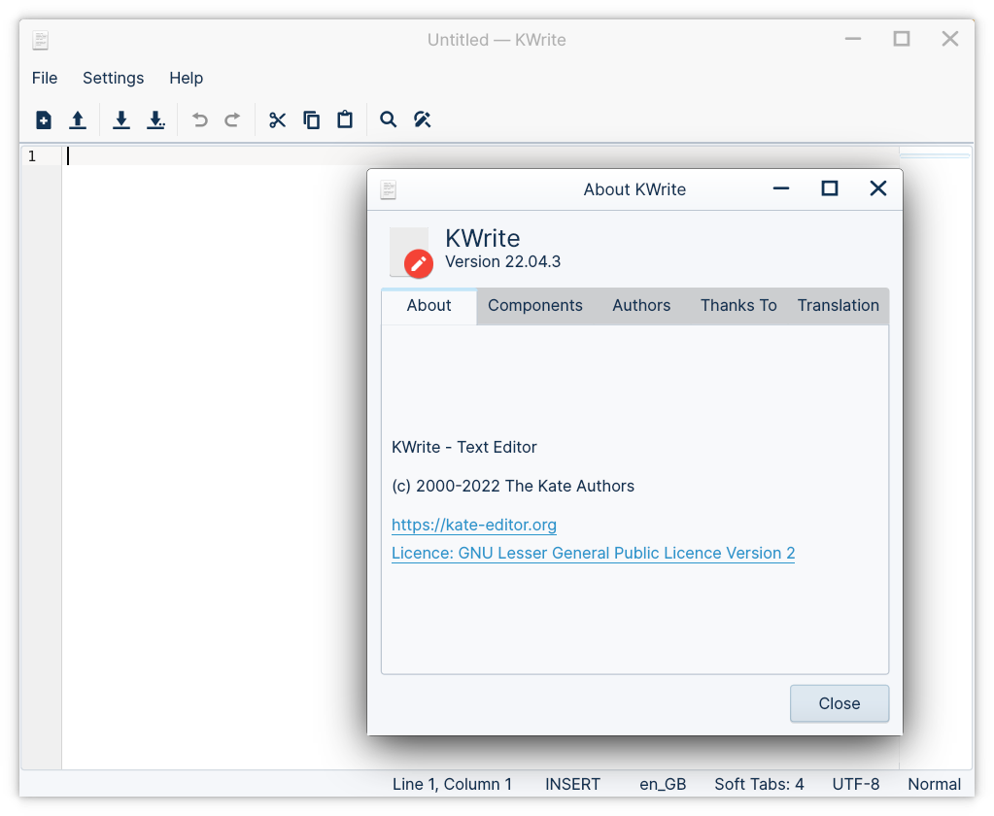Viewport: 994px width, 816px height.
Task: Open the Settings menu
Action: coord(114,78)
